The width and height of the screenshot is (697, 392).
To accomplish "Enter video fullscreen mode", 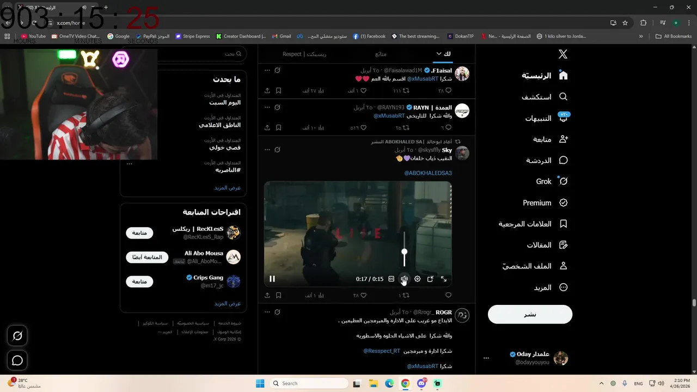I will (x=443, y=279).
